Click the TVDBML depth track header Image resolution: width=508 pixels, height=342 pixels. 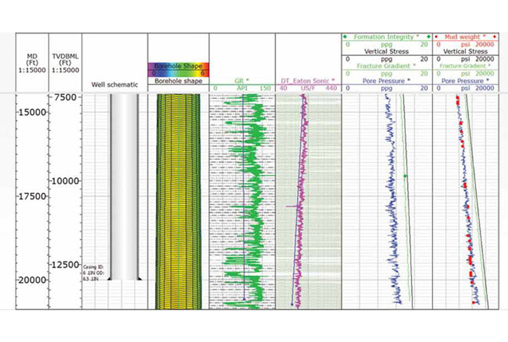click(65, 62)
